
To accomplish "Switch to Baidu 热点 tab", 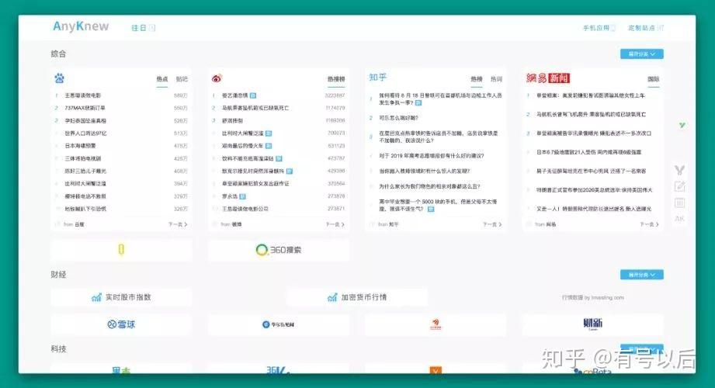I will tap(162, 79).
